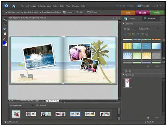Hide Project Bin toggle
This screenshot has width=167, height=126.
pyautogui.click(x=11, y=122)
